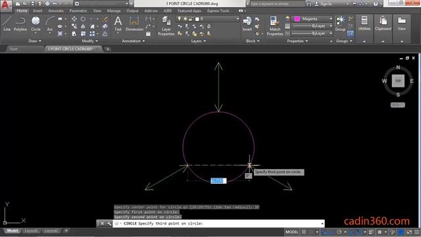421x237 pixels.
Task: Click the MODEL status bar button
Action: tap(292, 232)
